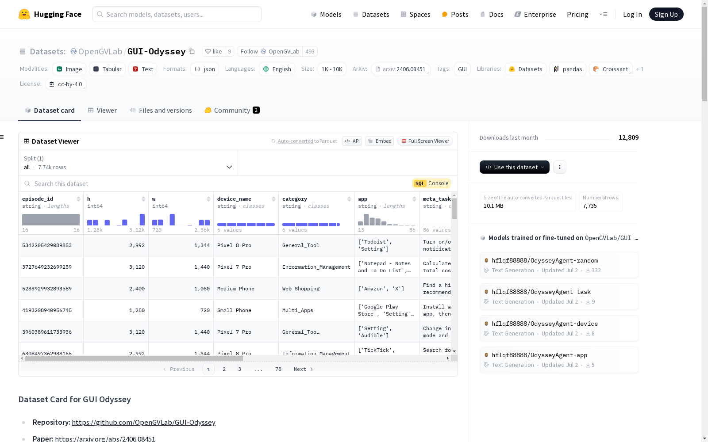This screenshot has width=708, height=442.
Task: Follow OpenGVLab organization
Action: (x=270, y=51)
